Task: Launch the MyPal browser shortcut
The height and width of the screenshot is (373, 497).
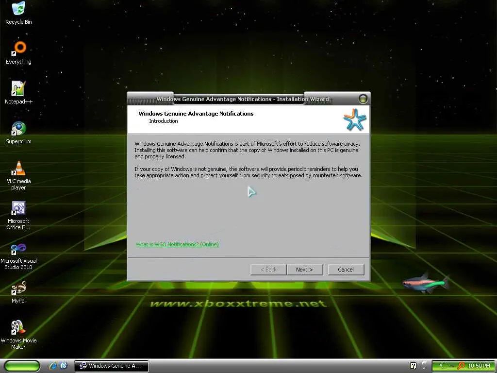Action: 18,292
